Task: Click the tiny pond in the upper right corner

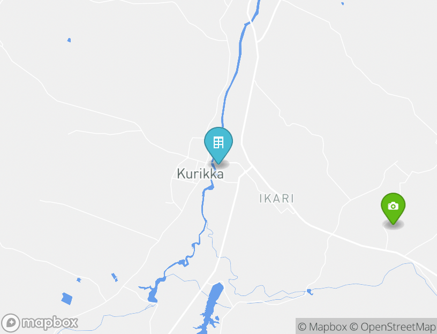Action: (x=343, y=4)
